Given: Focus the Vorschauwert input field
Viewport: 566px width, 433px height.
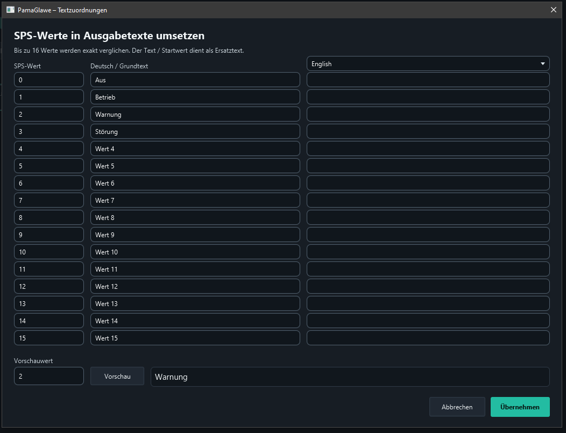Looking at the screenshot, I should (49, 376).
